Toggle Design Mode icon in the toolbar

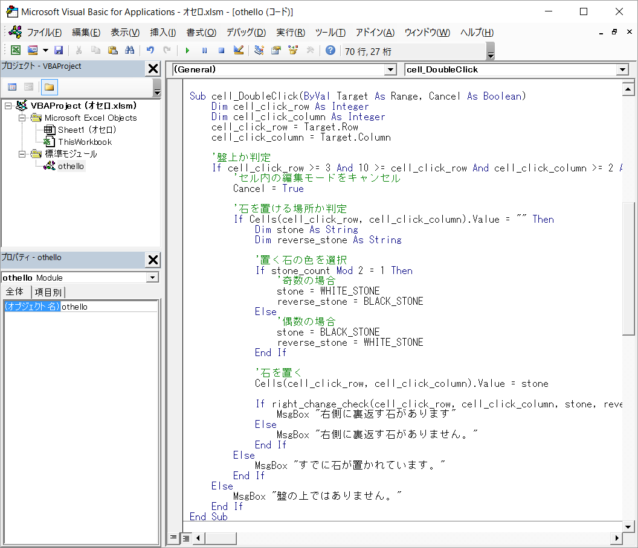(x=239, y=51)
